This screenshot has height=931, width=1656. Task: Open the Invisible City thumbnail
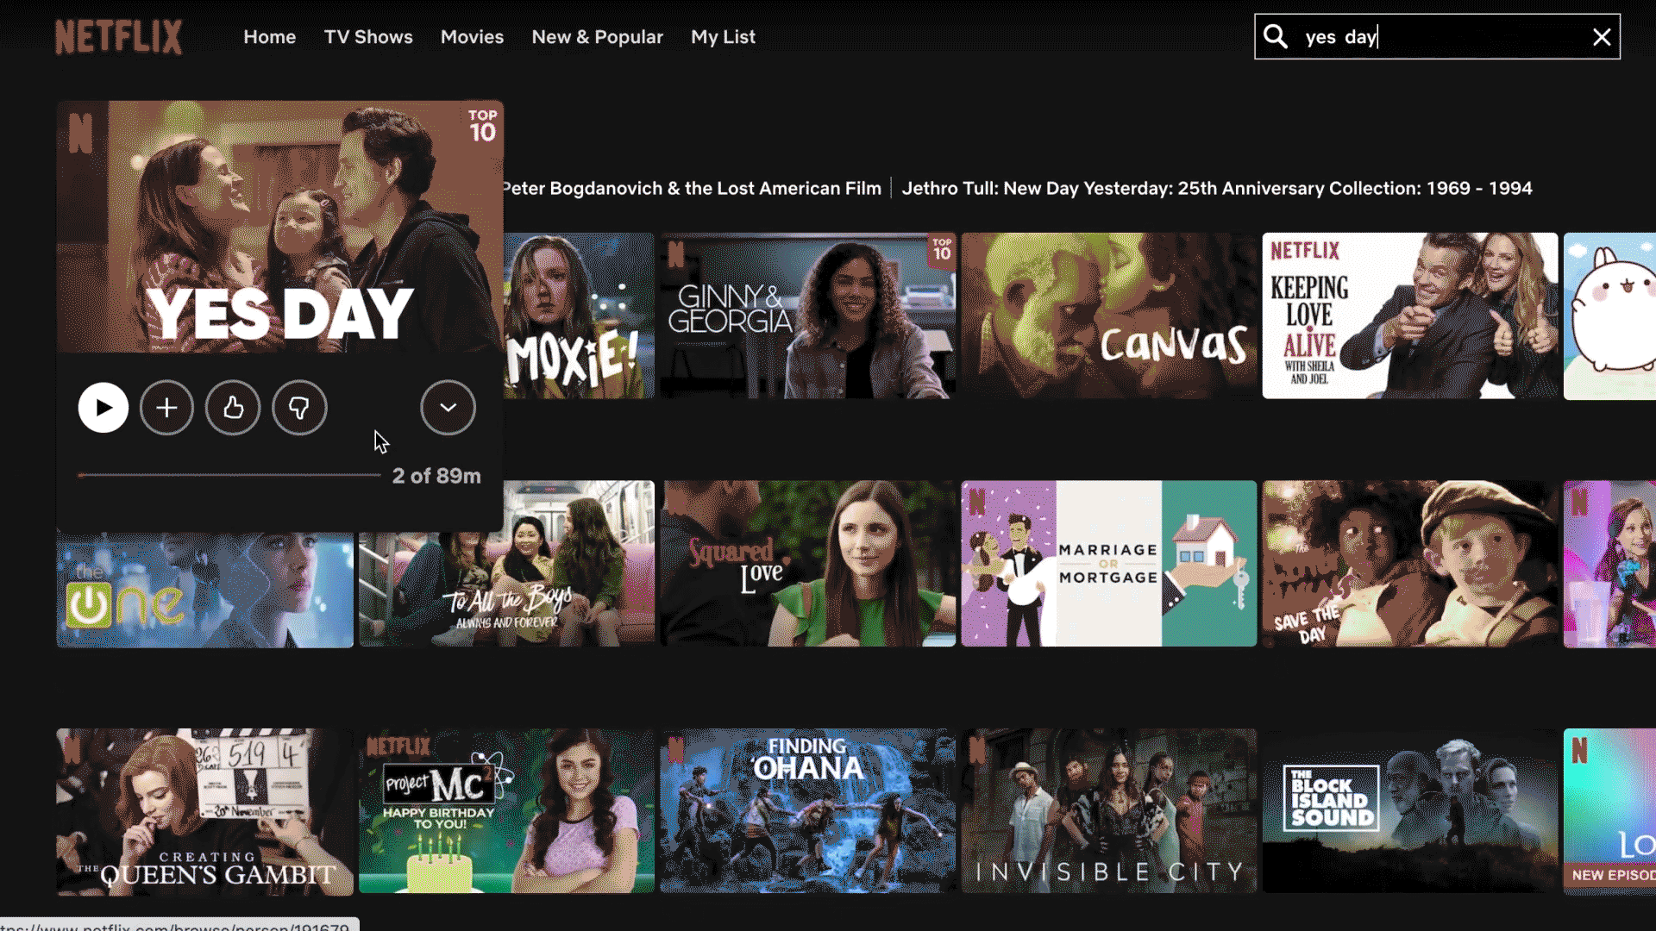1109,812
